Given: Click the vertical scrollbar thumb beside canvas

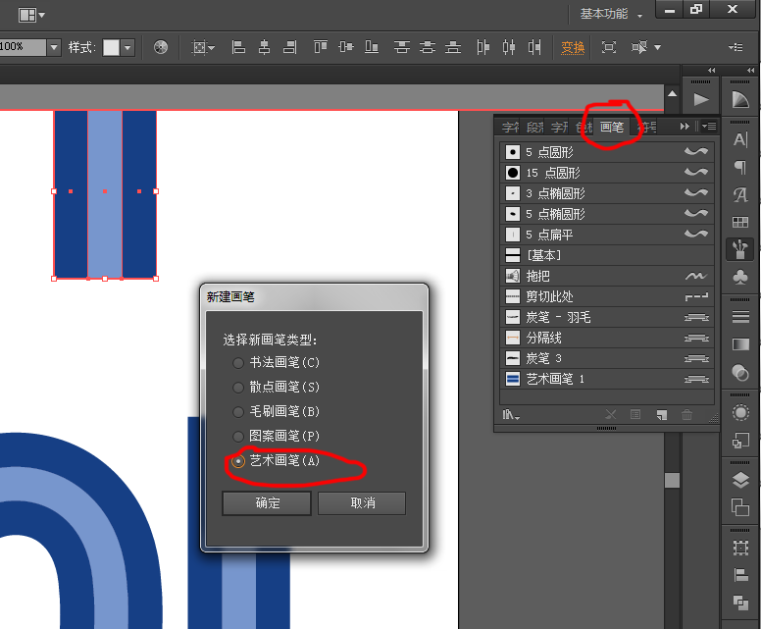Looking at the screenshot, I should [x=672, y=480].
